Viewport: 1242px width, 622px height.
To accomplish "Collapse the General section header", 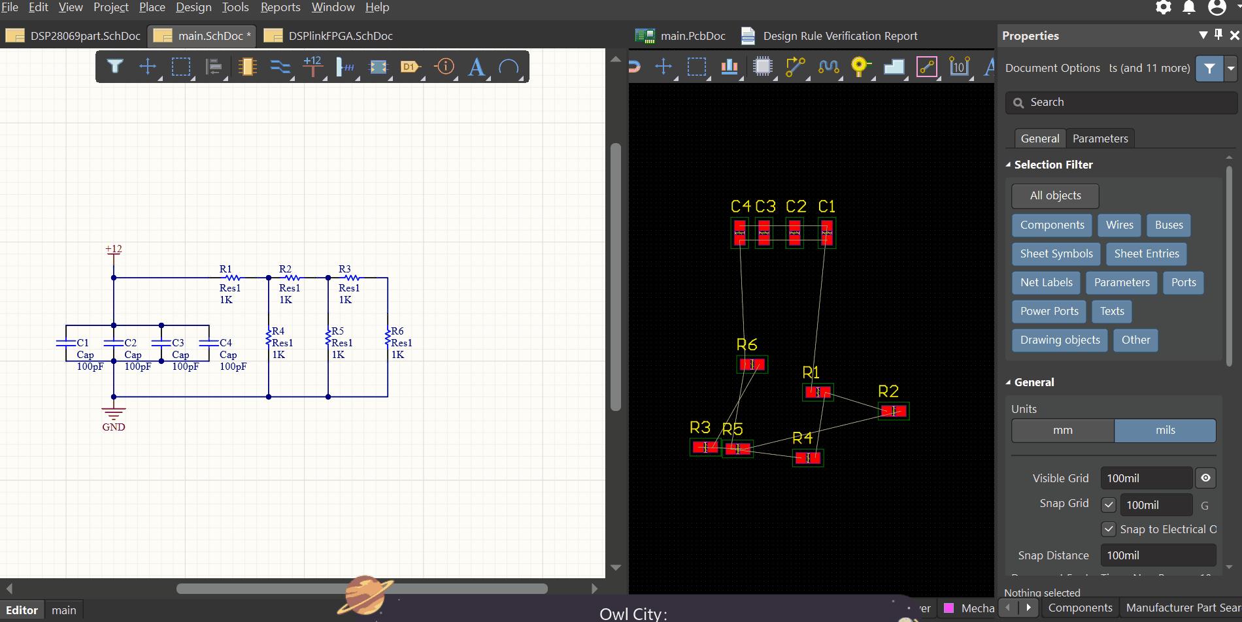I will pyautogui.click(x=1008, y=382).
